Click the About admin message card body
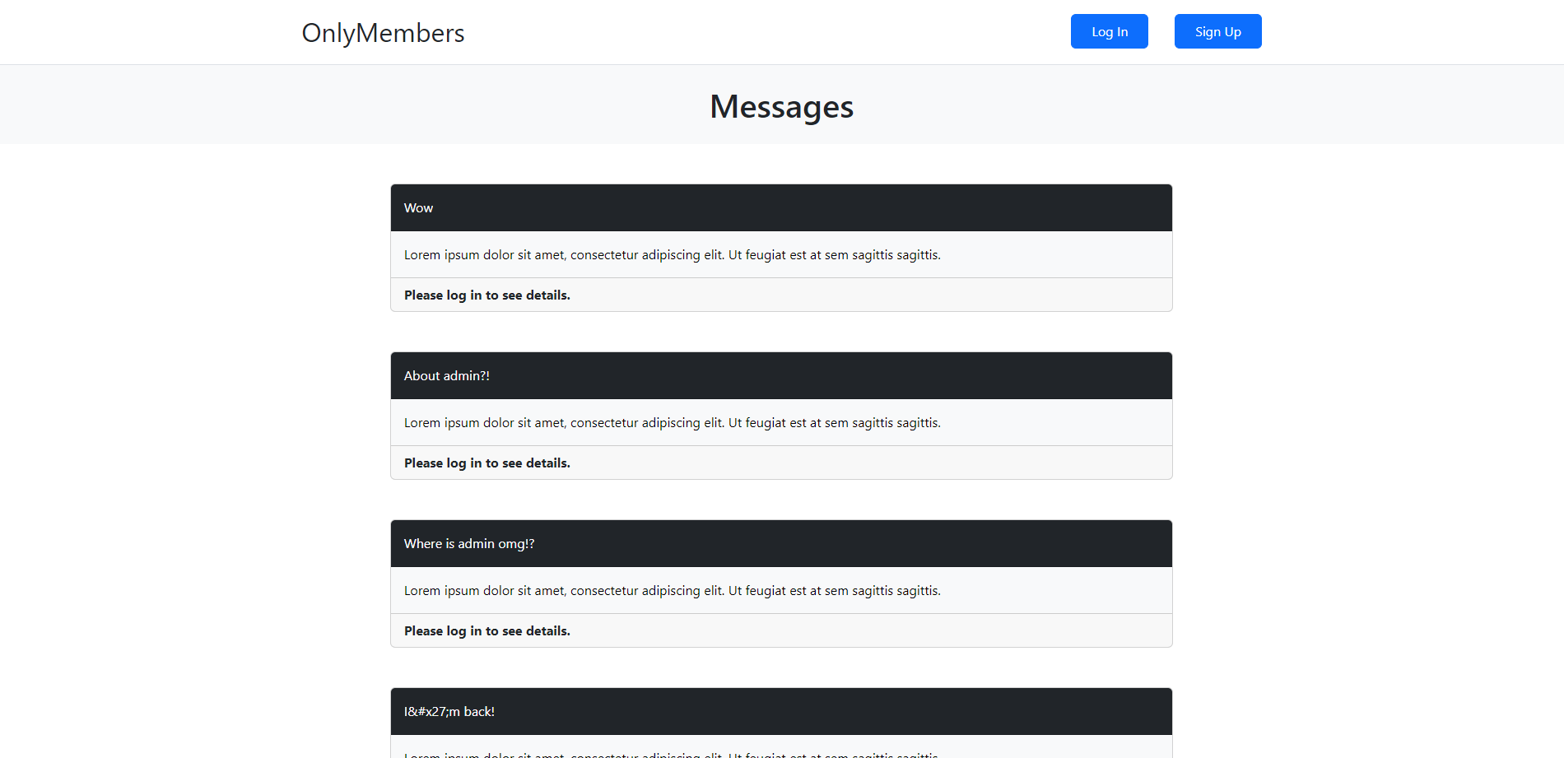1564x758 pixels. click(x=781, y=422)
